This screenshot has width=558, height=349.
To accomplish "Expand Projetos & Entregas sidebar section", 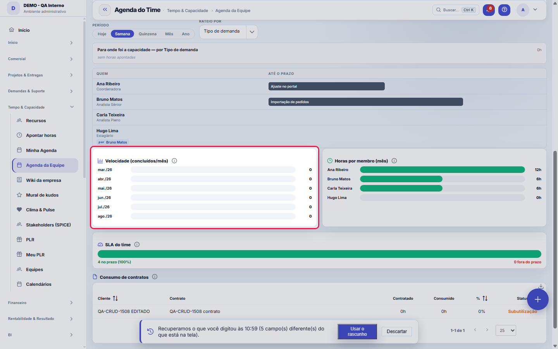I will coord(41,75).
